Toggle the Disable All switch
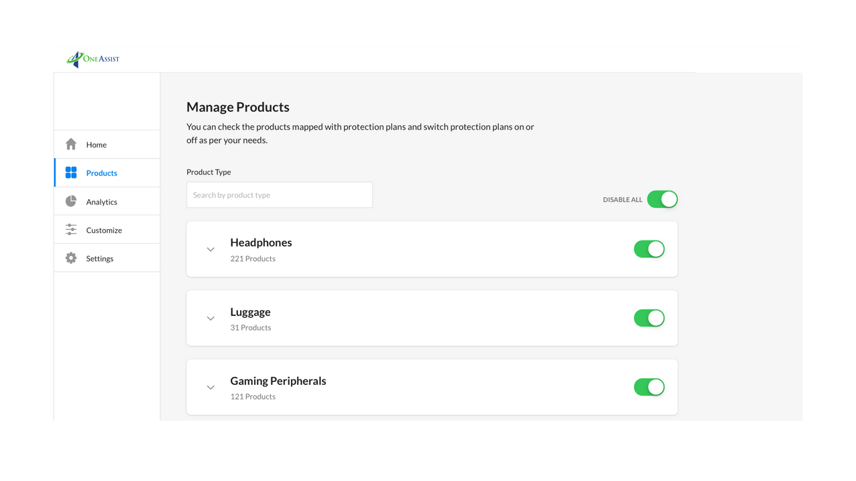 (662, 199)
